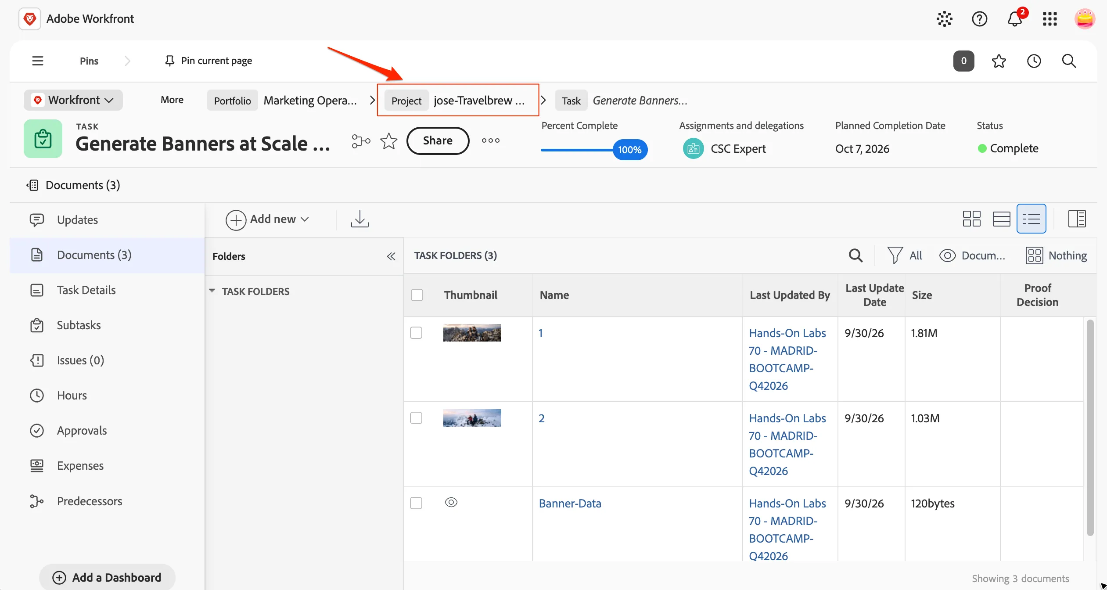Download selected documents
The height and width of the screenshot is (590, 1107).
[x=360, y=219]
